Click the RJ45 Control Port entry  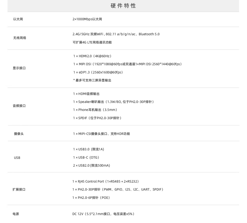tap(106, 182)
